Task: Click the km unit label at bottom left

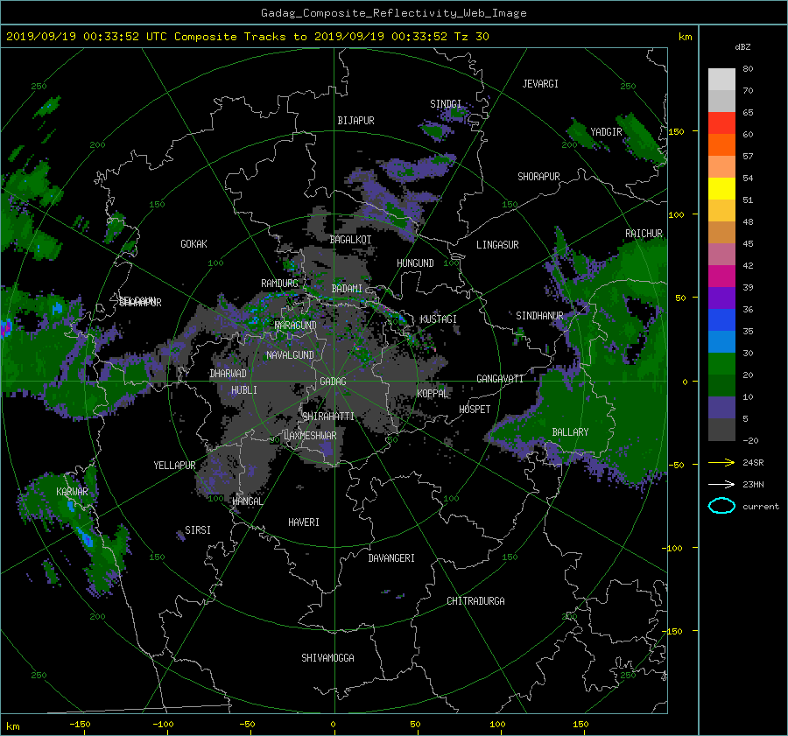Action: pos(12,726)
